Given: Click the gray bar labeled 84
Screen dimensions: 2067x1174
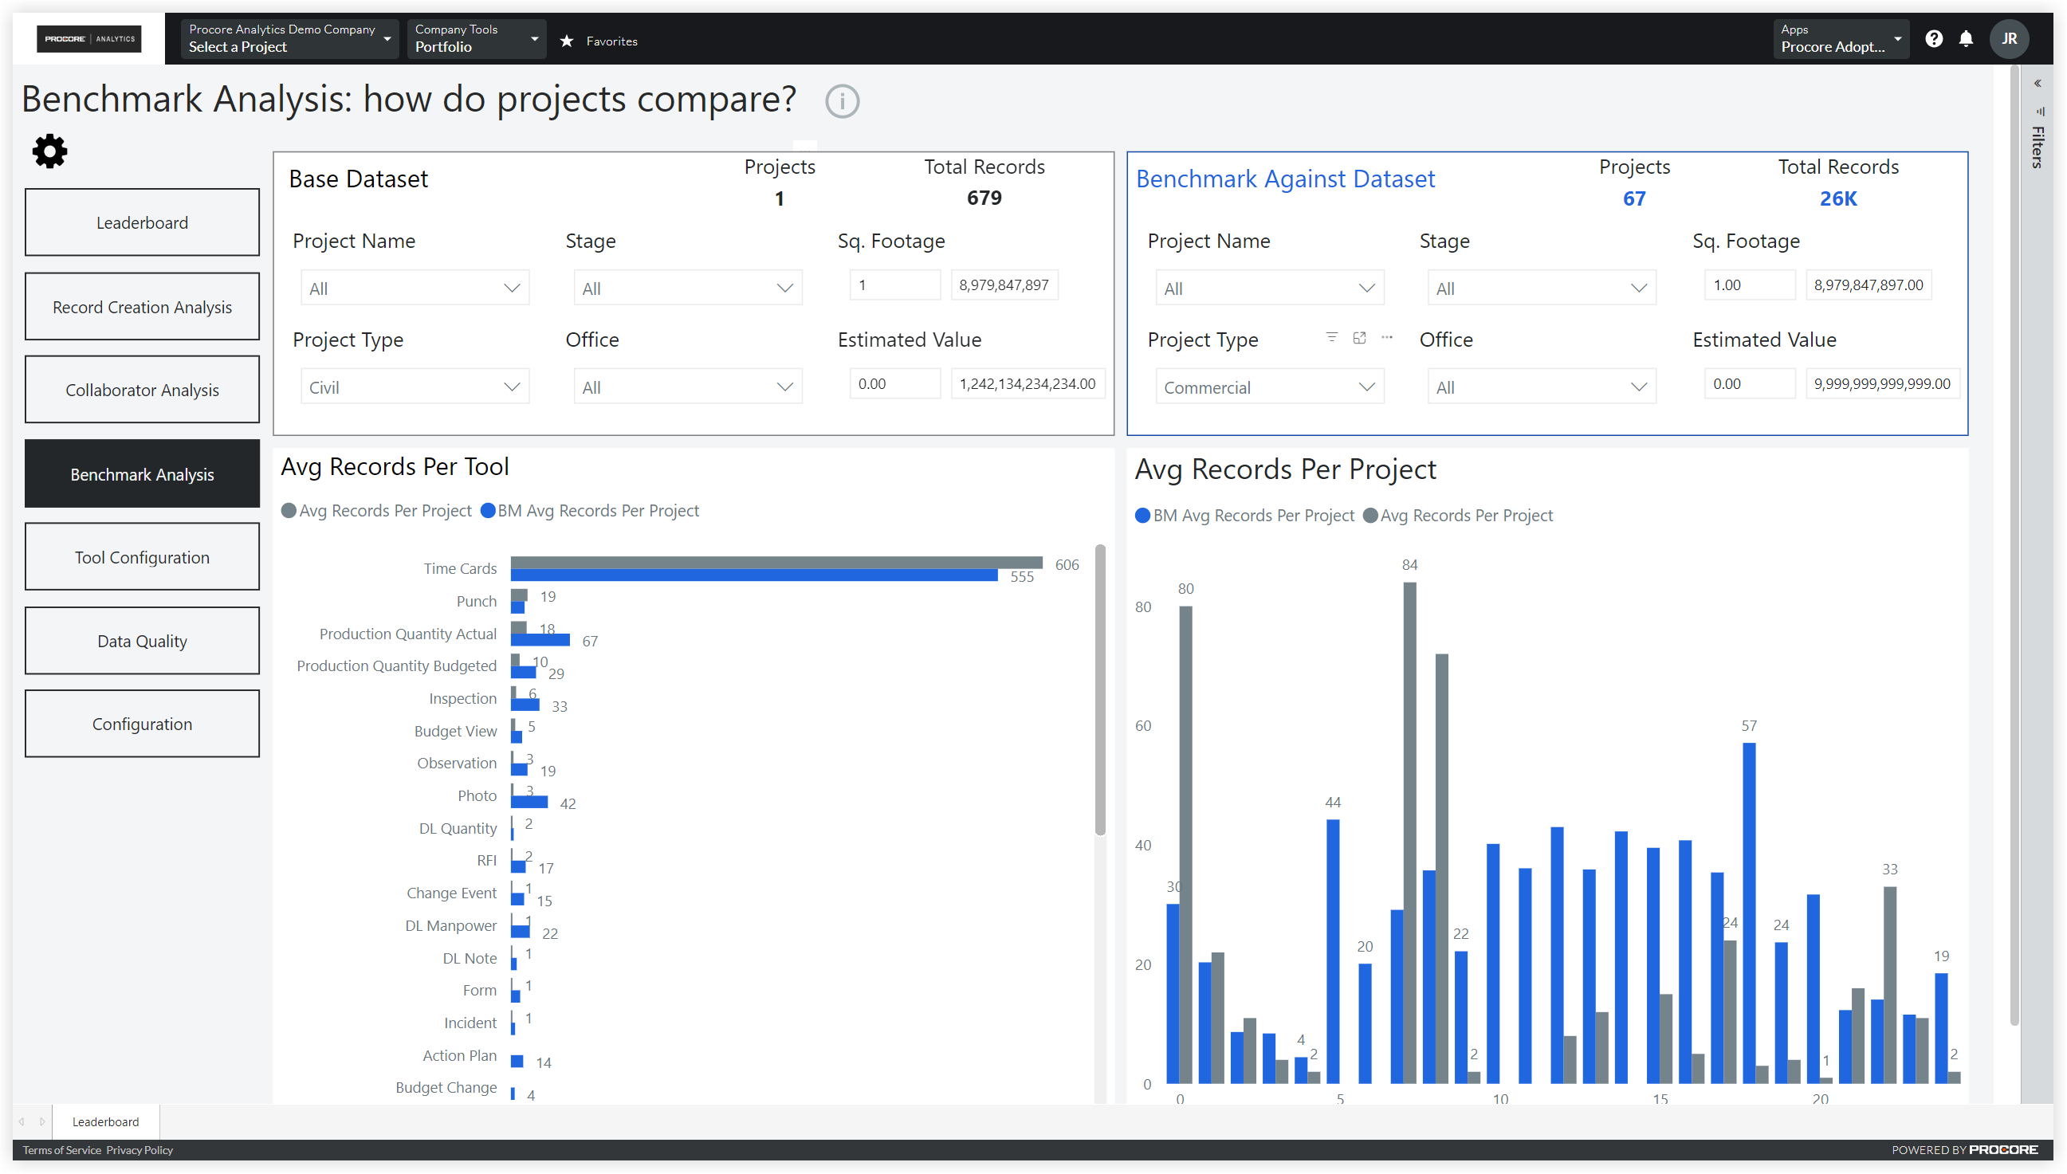Looking at the screenshot, I should click(1409, 832).
